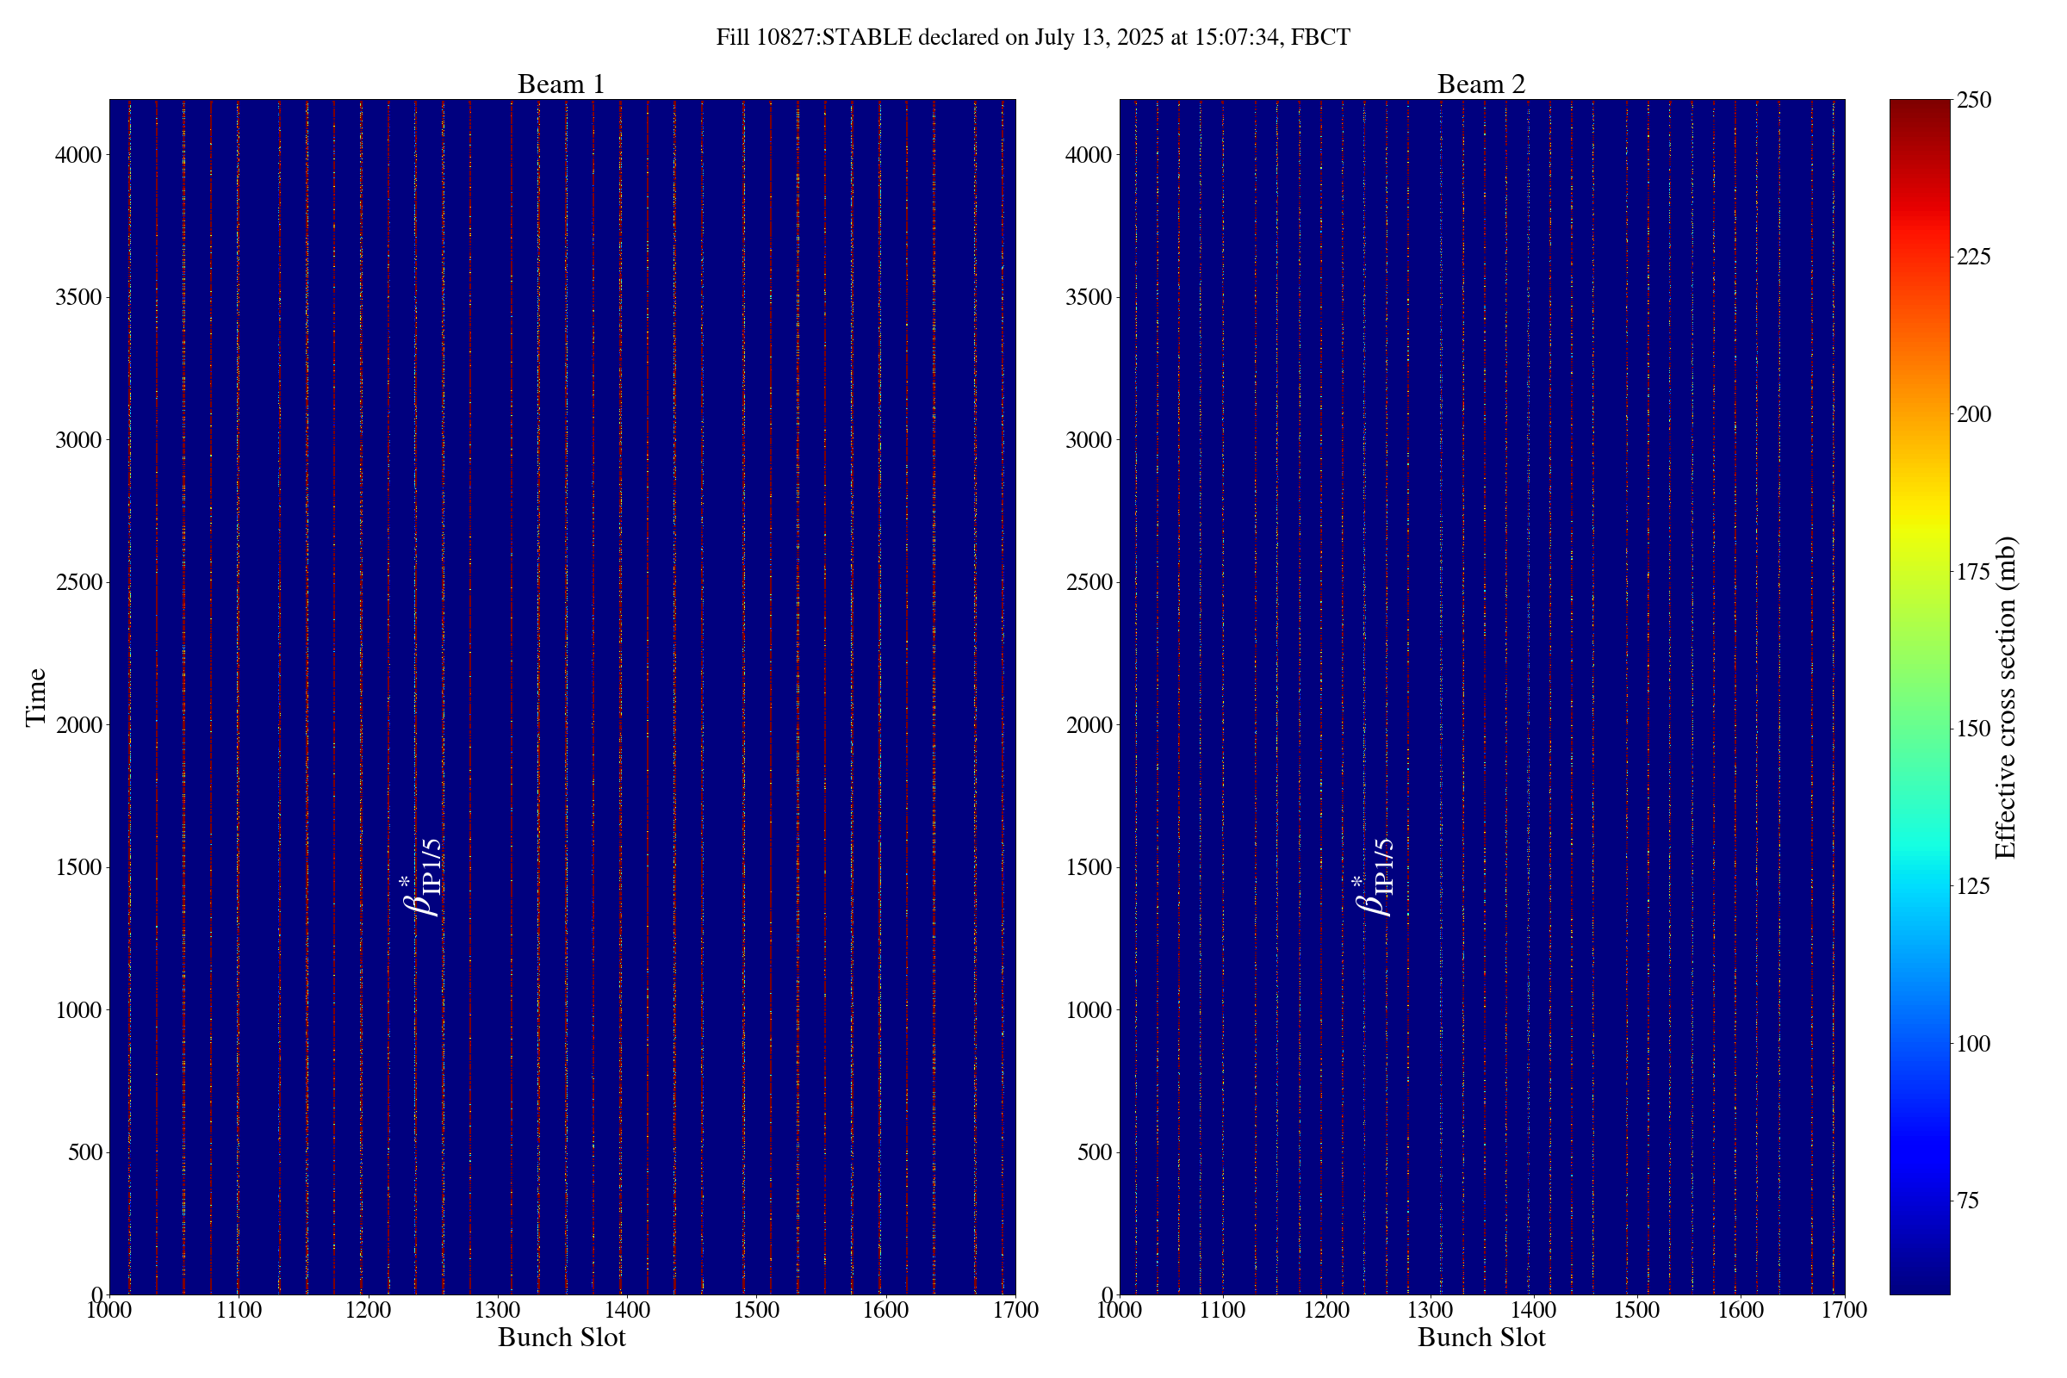Click the 200 tick on colorbar
The height and width of the screenshot is (1378, 2067).
[1973, 415]
